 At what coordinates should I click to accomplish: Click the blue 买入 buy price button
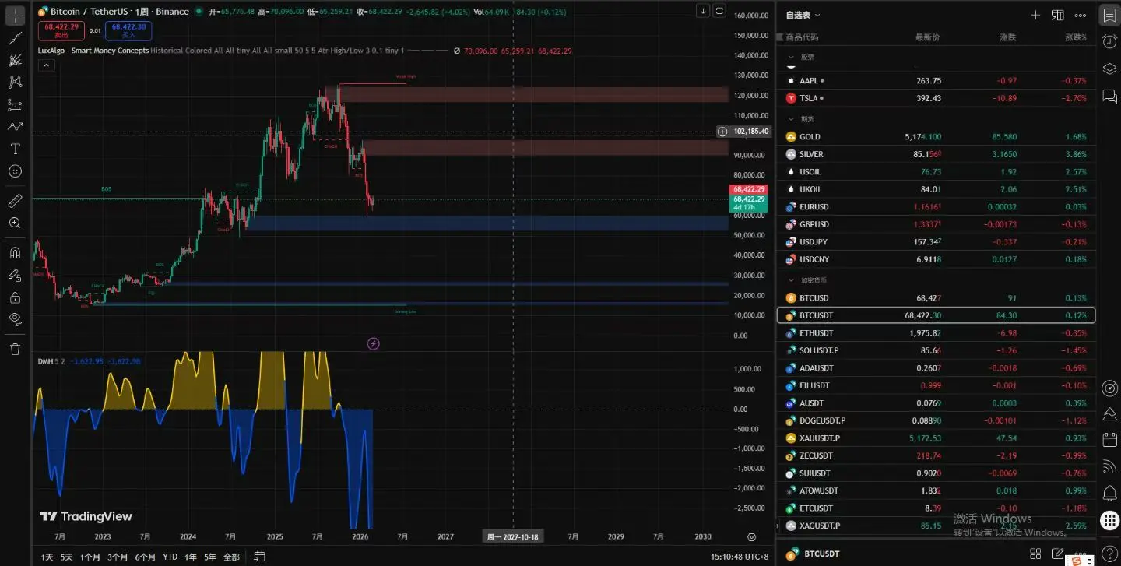(x=128, y=30)
